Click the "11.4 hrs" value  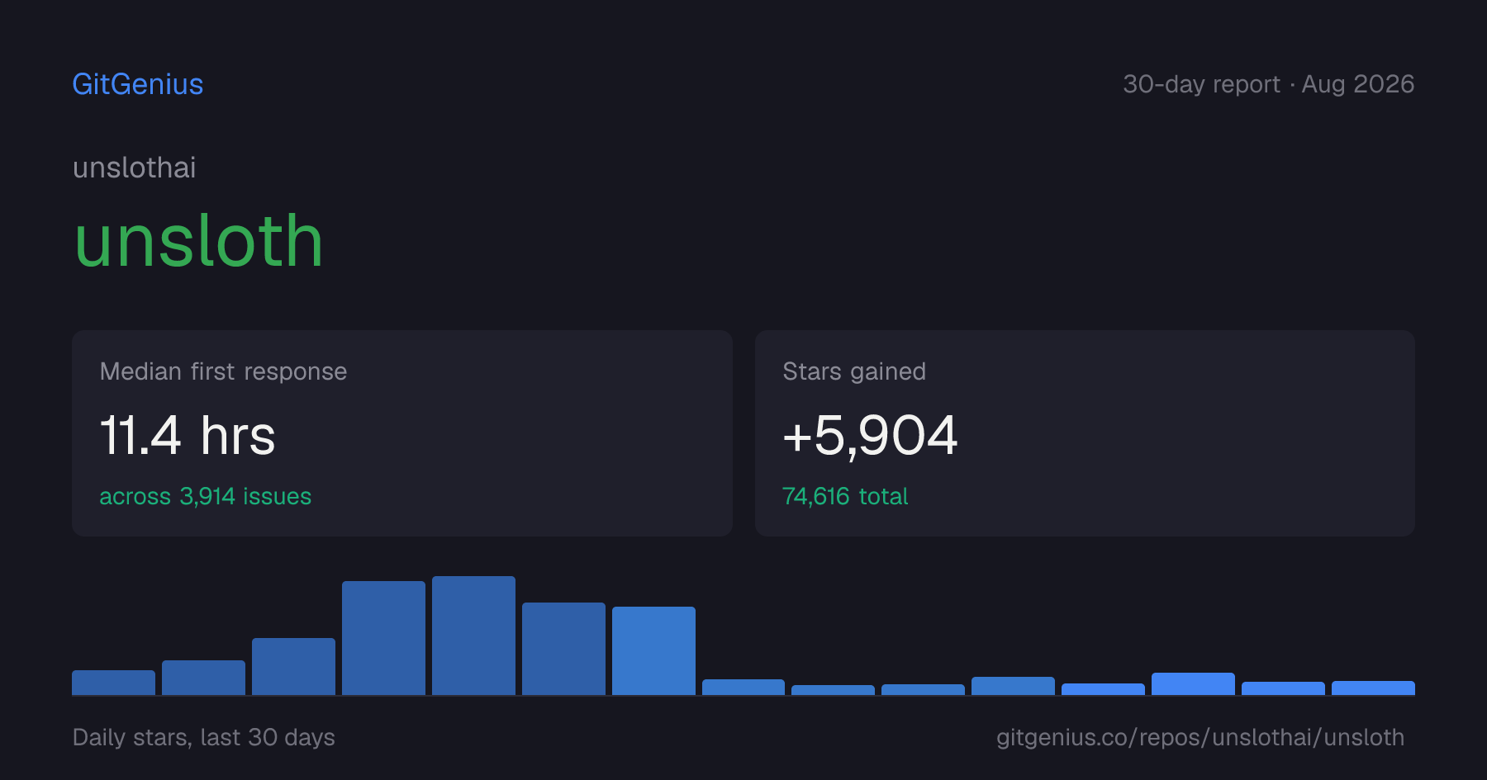[188, 435]
